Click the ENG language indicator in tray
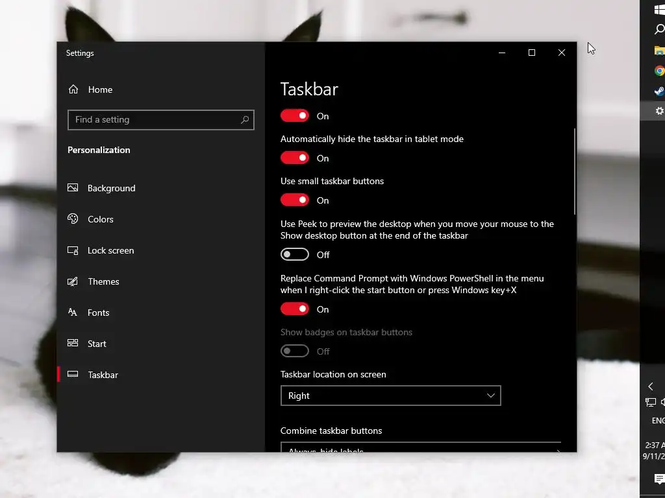Viewport: 665px width, 498px height. (x=659, y=420)
